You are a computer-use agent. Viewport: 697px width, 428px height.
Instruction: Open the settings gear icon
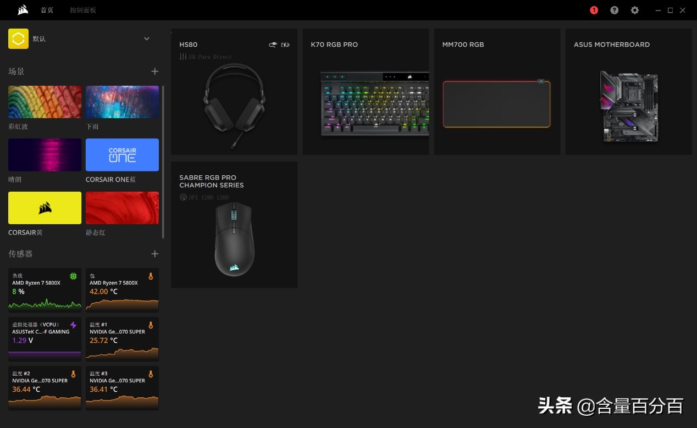635,10
